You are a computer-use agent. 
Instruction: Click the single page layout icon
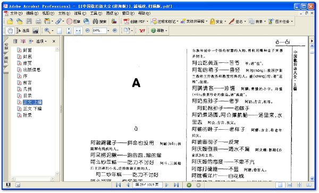click(280, 185)
